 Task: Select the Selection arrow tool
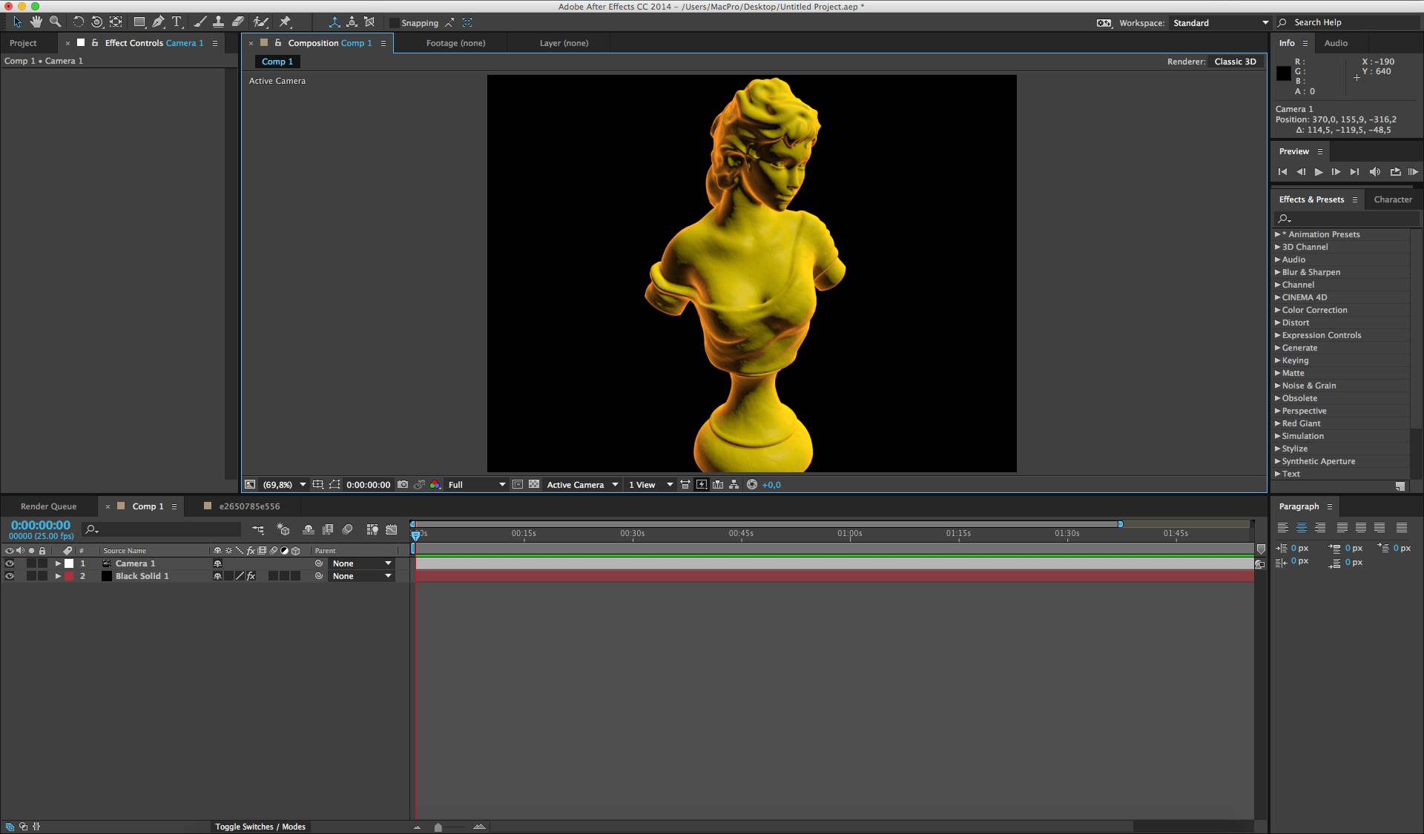18,22
